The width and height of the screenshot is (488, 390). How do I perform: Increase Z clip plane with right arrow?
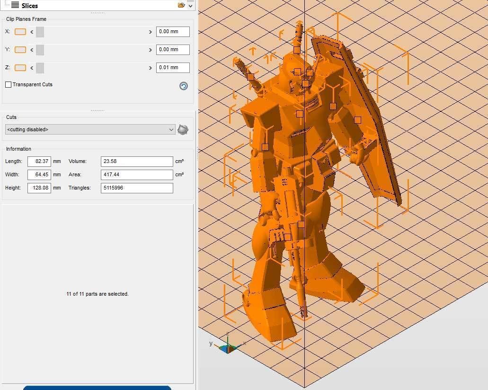tap(151, 68)
